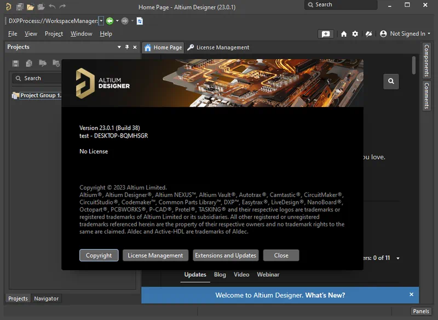Click the green Back navigation arrow
This screenshot has height=320, width=438.
point(110,21)
